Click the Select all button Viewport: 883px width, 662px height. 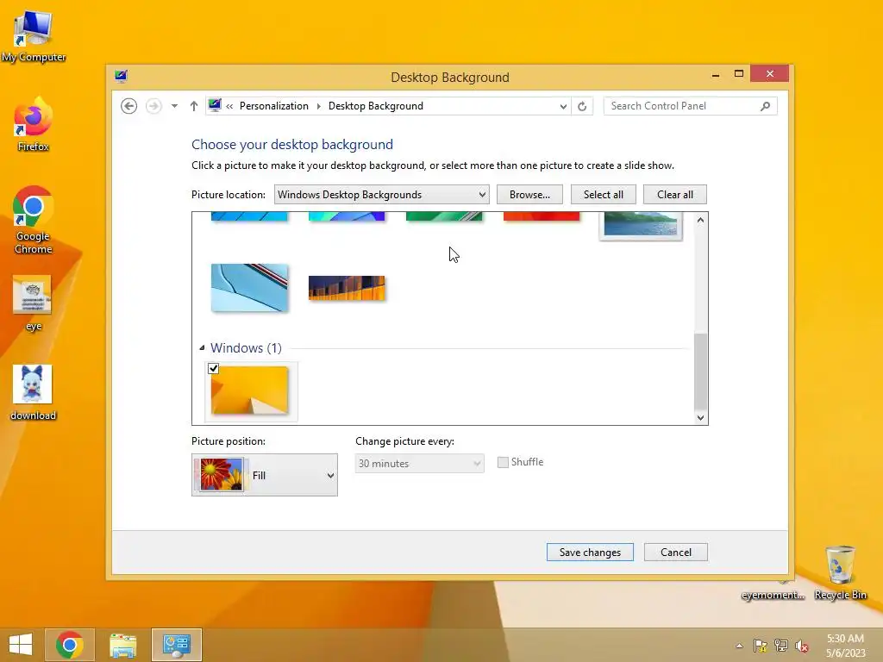tap(603, 195)
